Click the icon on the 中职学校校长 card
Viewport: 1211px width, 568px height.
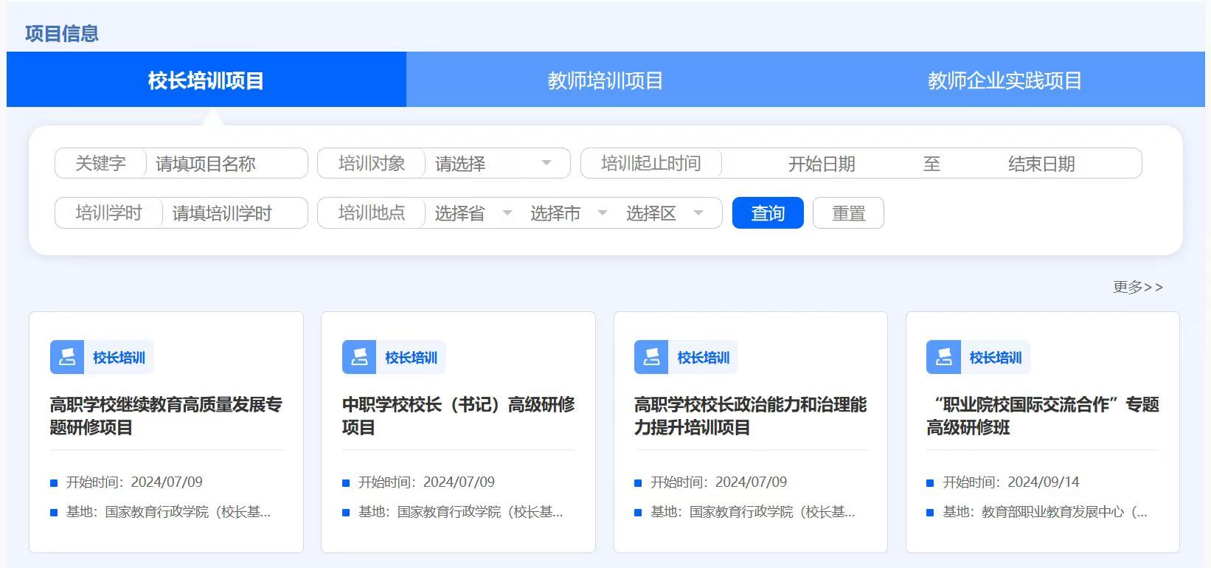click(x=359, y=357)
